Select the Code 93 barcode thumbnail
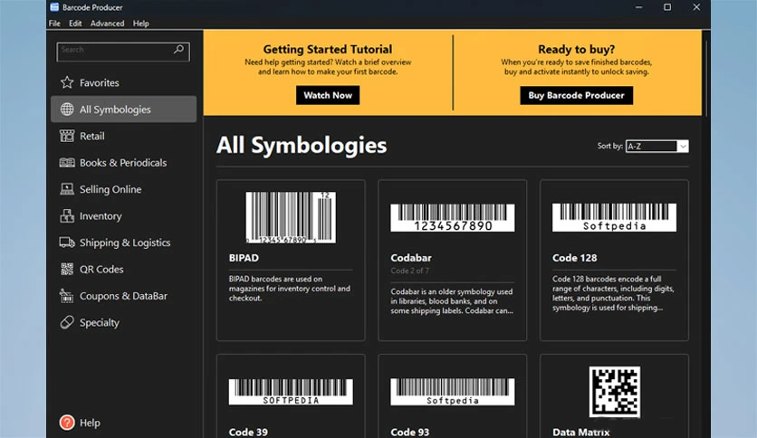This screenshot has width=757, height=438. (453, 392)
